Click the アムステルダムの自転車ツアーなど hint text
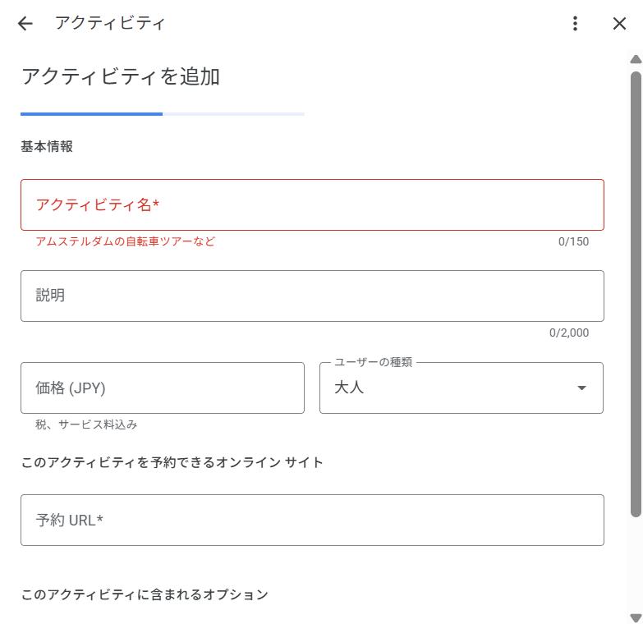The width and height of the screenshot is (643, 624). (126, 241)
